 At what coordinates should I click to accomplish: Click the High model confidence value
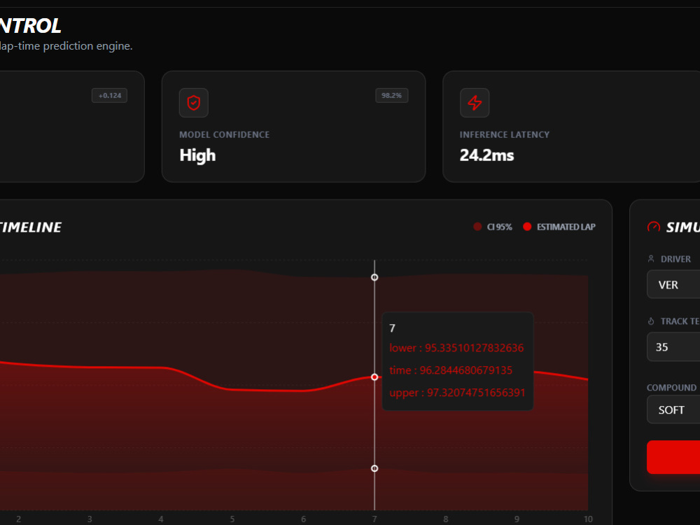click(x=197, y=155)
